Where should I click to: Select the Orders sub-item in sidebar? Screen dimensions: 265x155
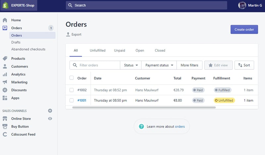pos(32,35)
